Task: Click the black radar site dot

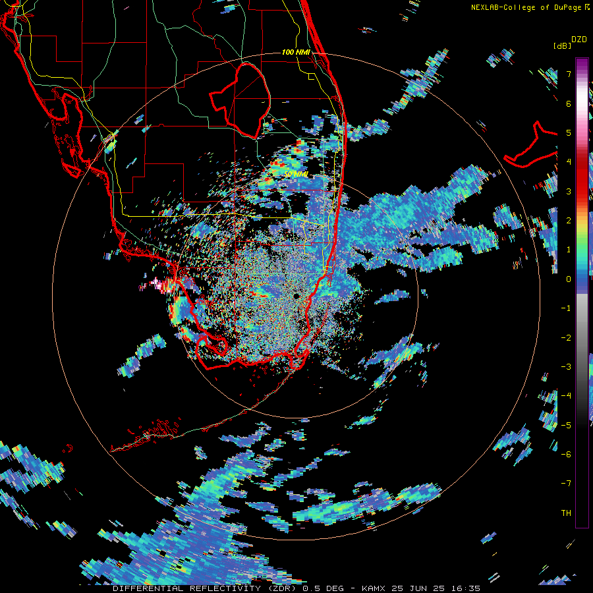Action: tap(296, 296)
